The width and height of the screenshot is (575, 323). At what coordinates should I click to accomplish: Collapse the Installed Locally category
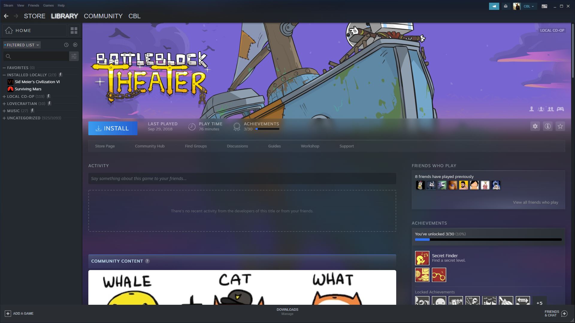pos(4,75)
